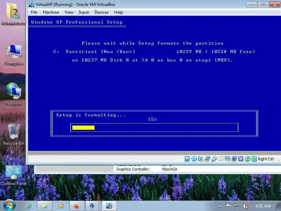Click the 15% progress value
Viewport: 281px width, 211px height.
pyautogui.click(x=152, y=119)
